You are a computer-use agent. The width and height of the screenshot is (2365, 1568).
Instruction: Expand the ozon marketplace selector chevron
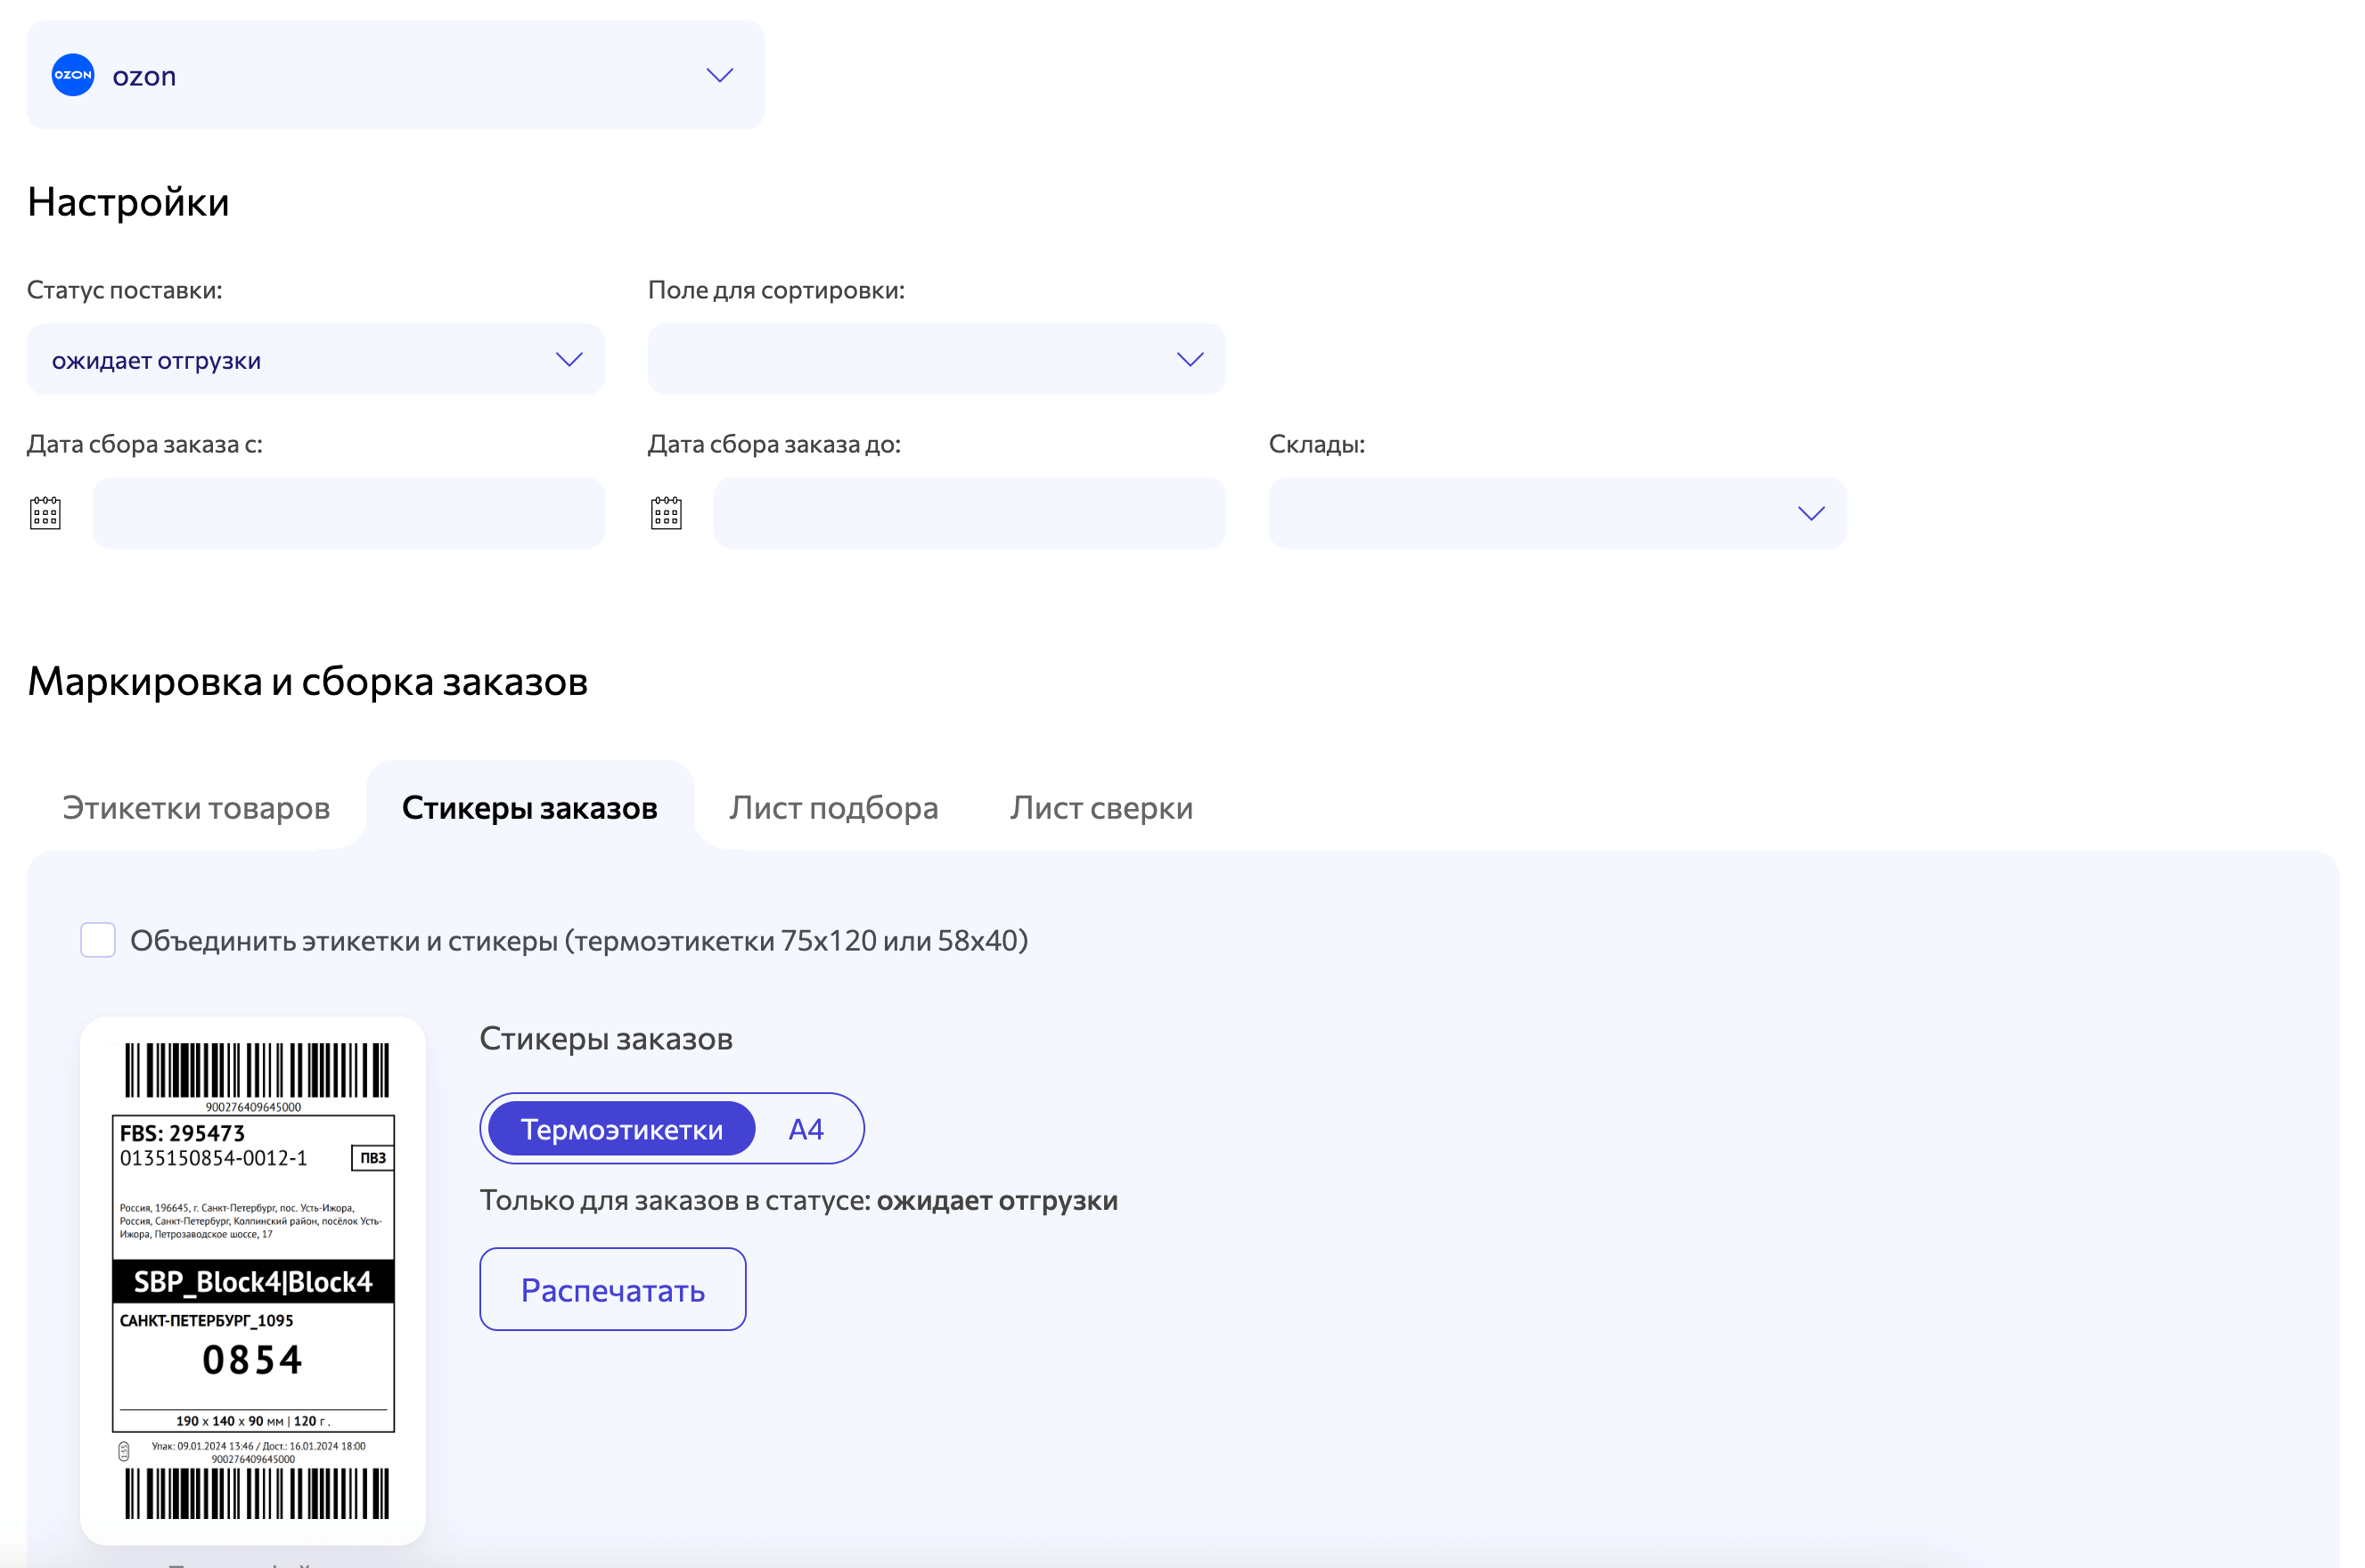(719, 76)
